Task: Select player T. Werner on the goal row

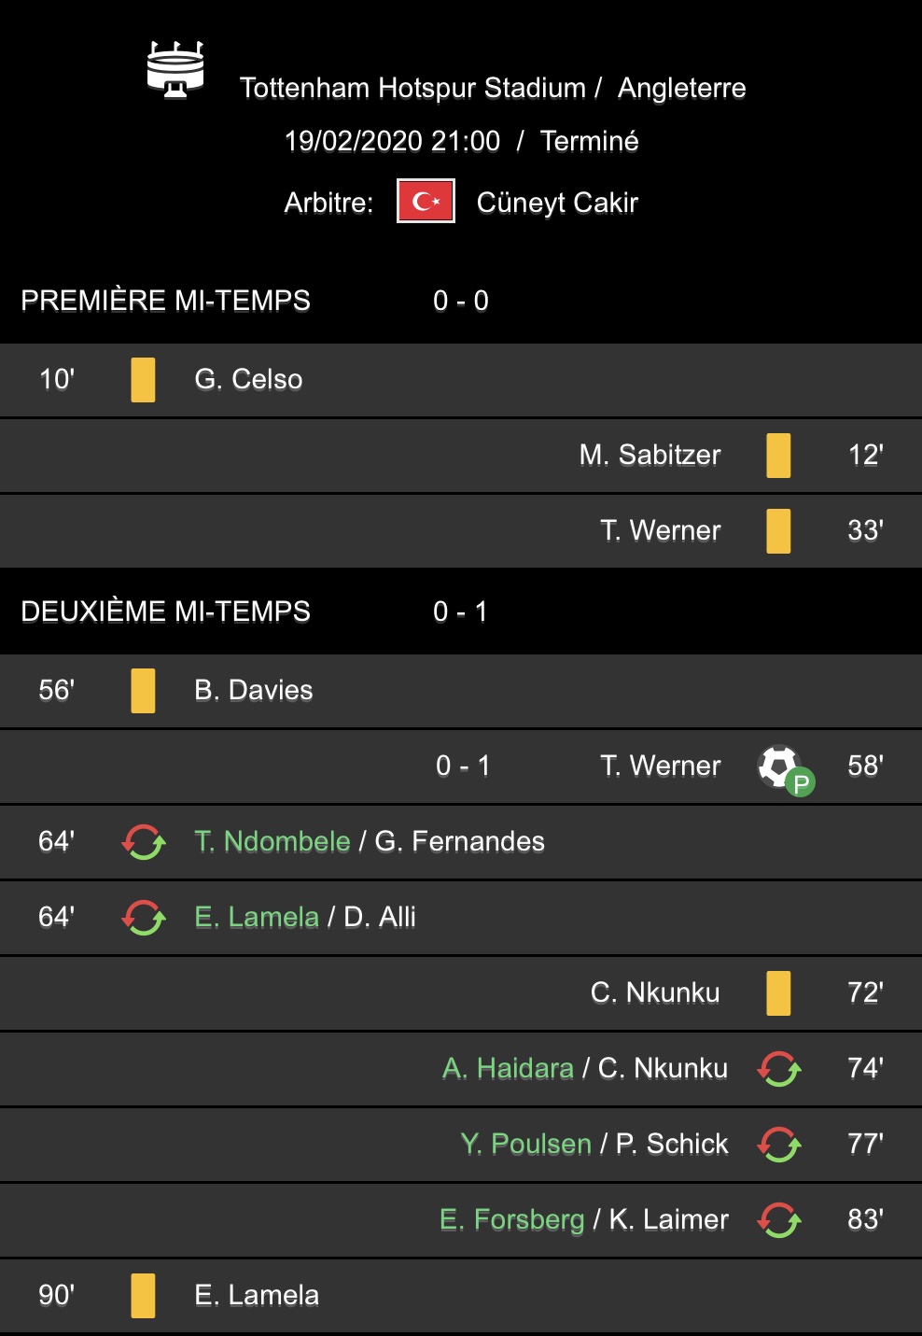Action: tap(660, 766)
